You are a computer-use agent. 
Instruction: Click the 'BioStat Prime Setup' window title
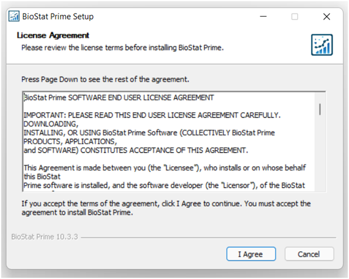click(x=58, y=17)
